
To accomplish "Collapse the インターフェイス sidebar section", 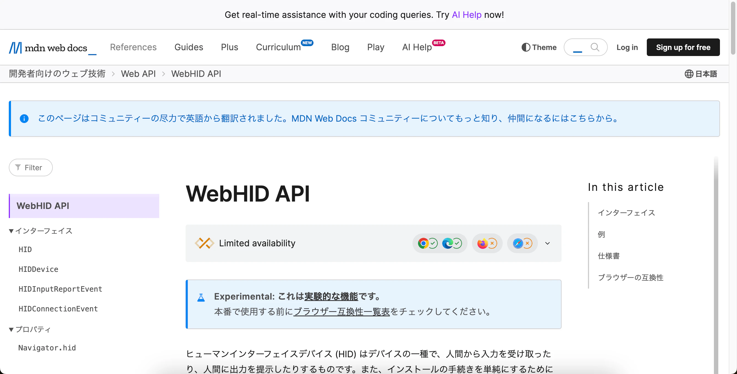I will pyautogui.click(x=41, y=231).
